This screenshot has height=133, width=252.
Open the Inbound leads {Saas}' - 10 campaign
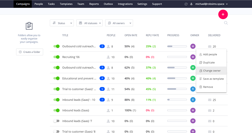(x=78, y=100)
